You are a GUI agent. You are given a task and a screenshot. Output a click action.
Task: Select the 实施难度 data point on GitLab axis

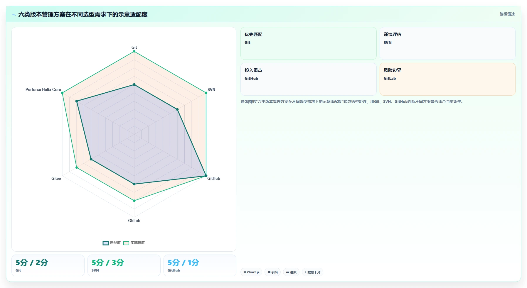[134, 201]
